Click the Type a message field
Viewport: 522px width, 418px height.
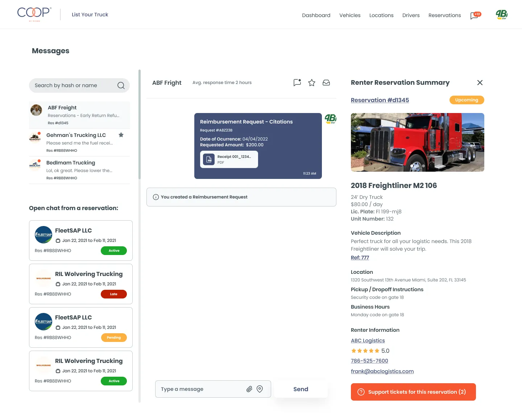click(x=196, y=389)
